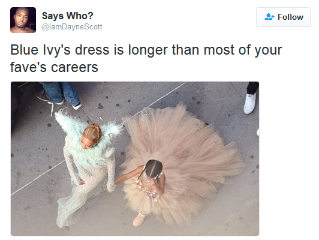Click the child's pink shoe in photo
Viewport: 319px width, 240px height.
139,219
